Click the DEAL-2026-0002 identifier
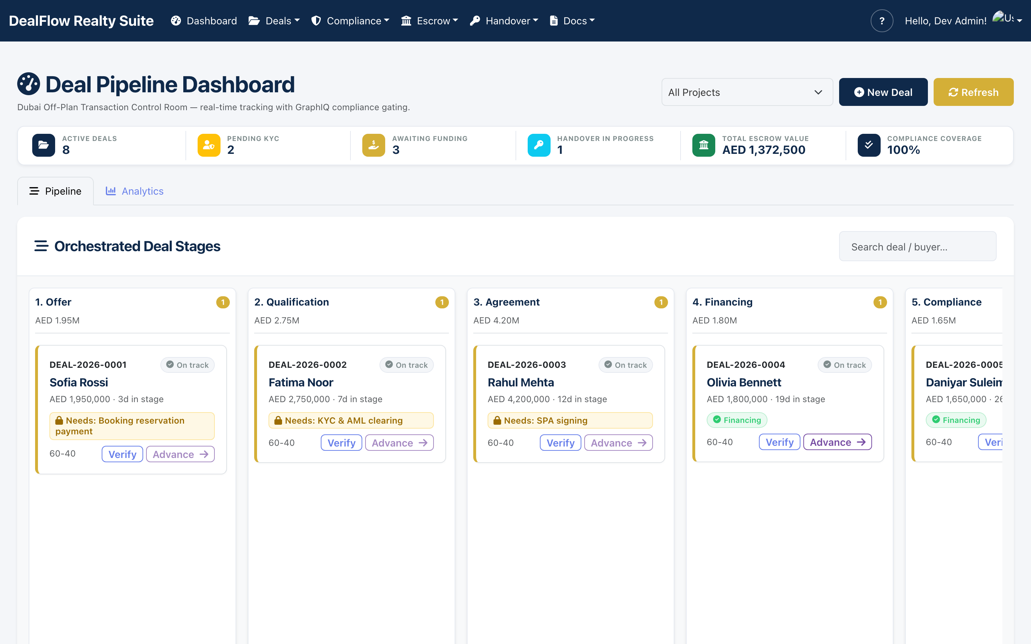1031x644 pixels. pyautogui.click(x=307, y=365)
